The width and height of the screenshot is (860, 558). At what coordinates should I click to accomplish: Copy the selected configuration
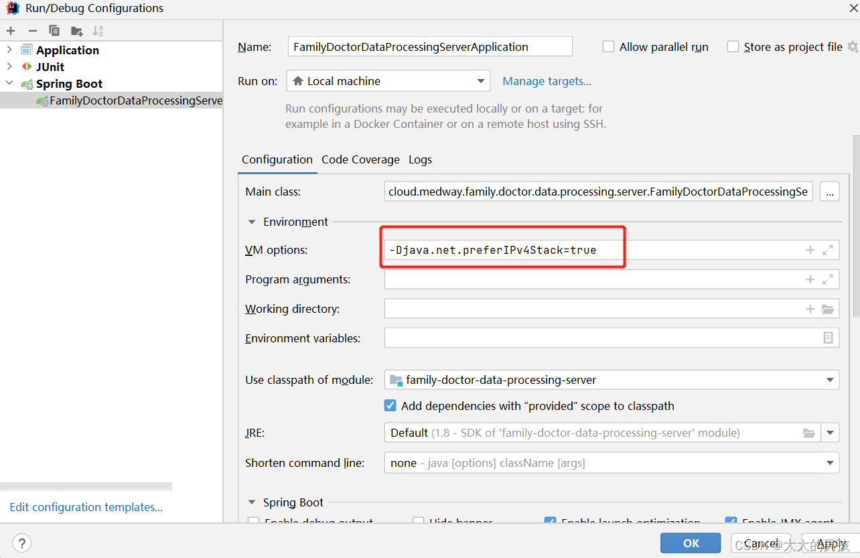tap(54, 30)
